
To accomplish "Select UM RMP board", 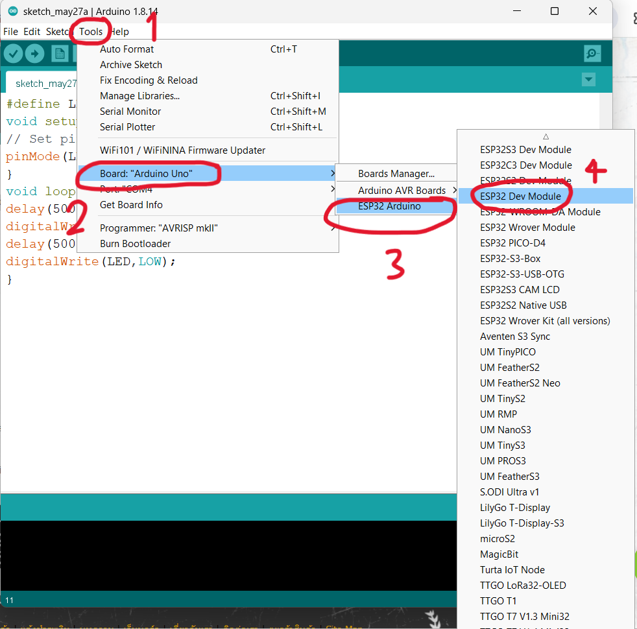I will pos(546,414).
